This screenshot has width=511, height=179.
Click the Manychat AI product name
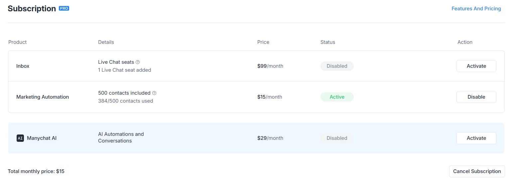[42, 138]
